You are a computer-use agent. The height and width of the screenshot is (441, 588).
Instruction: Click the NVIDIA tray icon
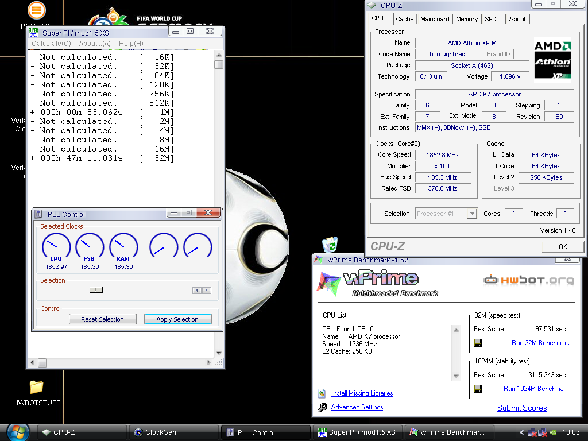[553, 432]
